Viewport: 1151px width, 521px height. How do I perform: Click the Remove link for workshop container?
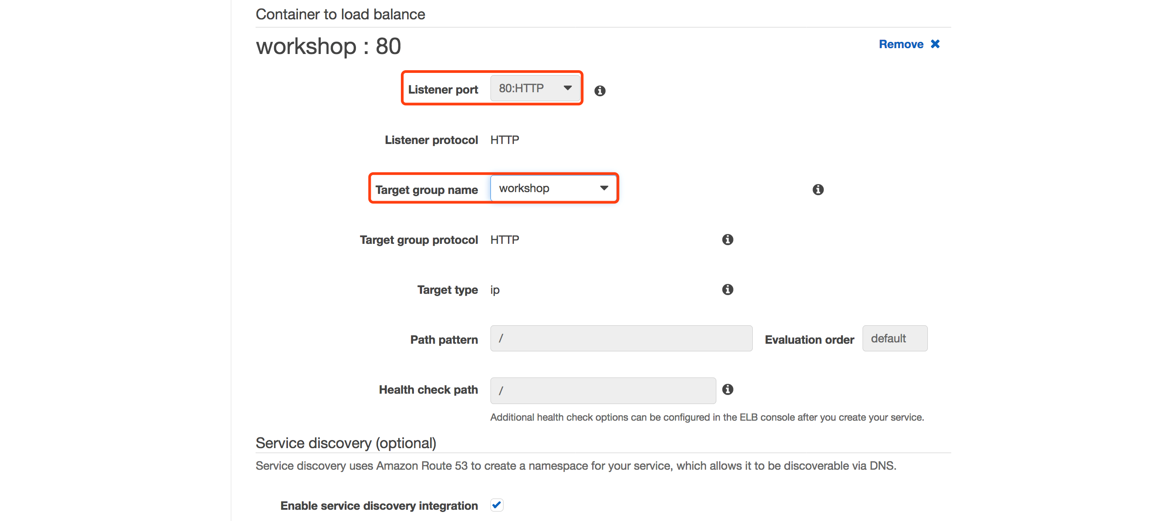(x=901, y=44)
